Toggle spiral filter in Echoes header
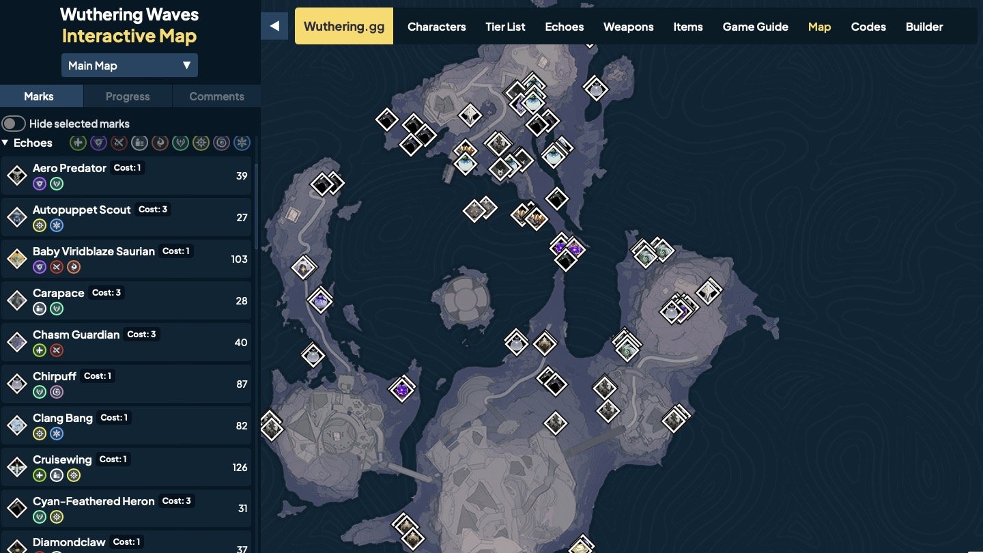Viewport: 983px width, 553px height. pos(221,143)
